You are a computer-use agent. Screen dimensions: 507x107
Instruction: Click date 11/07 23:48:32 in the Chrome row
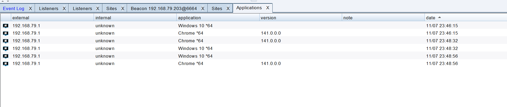(x=442, y=41)
